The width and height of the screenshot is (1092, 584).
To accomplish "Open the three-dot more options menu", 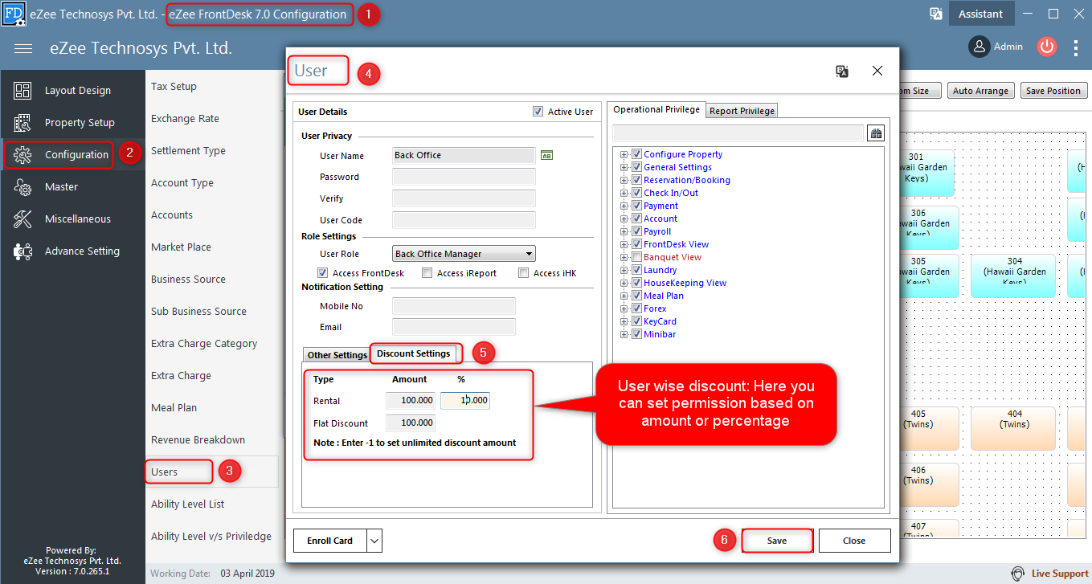I will pyautogui.click(x=1076, y=47).
